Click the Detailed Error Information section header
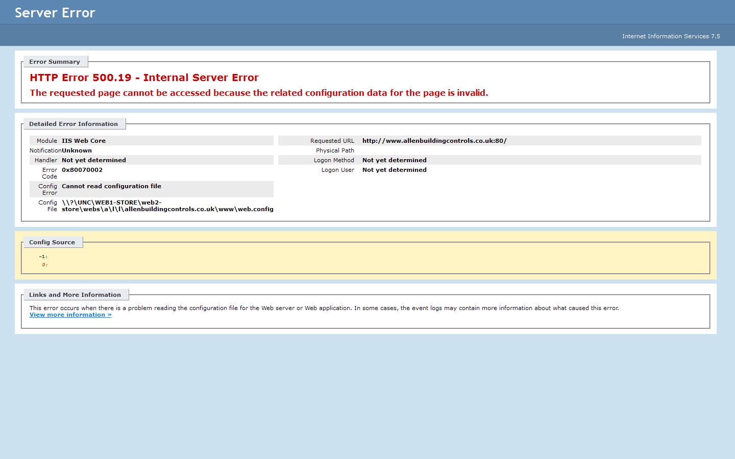735x459 pixels. [73, 124]
